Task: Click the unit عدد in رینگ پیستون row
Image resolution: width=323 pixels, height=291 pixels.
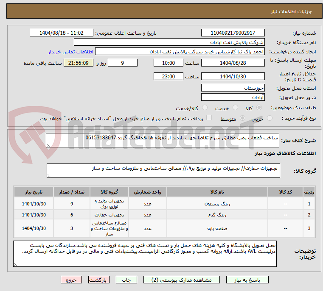Action: tap(147, 204)
